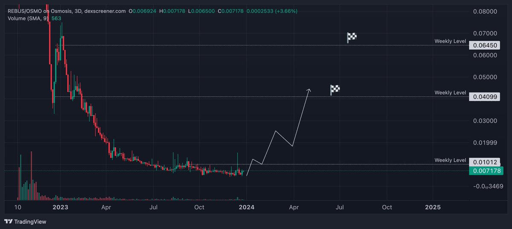Click the 0.04099 price label
This screenshot has width=512, height=229.
click(485, 97)
